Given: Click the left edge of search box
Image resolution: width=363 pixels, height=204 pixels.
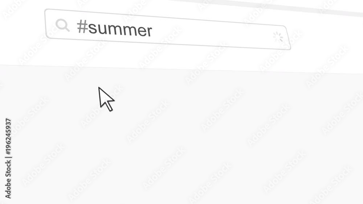Looking at the screenshot, I should tap(46, 24).
